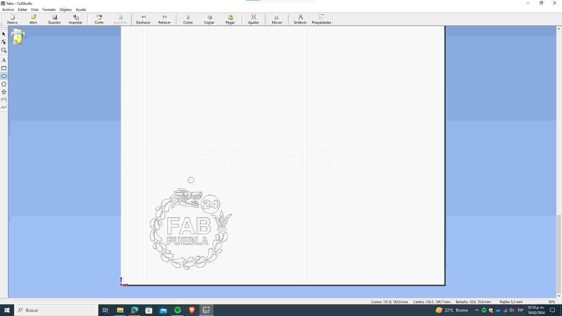
Task: Open the Archivo menu
Action: point(8,9)
